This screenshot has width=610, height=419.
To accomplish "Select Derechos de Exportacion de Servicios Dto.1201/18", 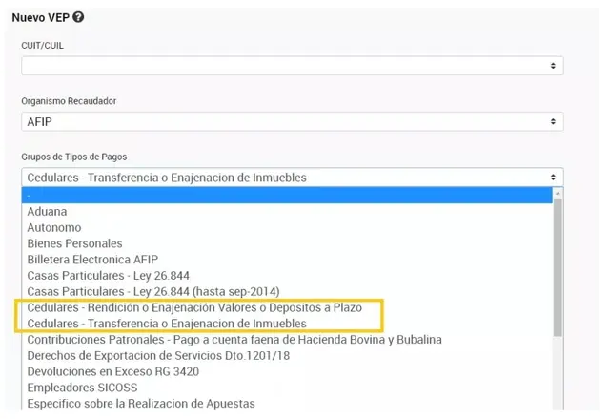I will click(287, 355).
